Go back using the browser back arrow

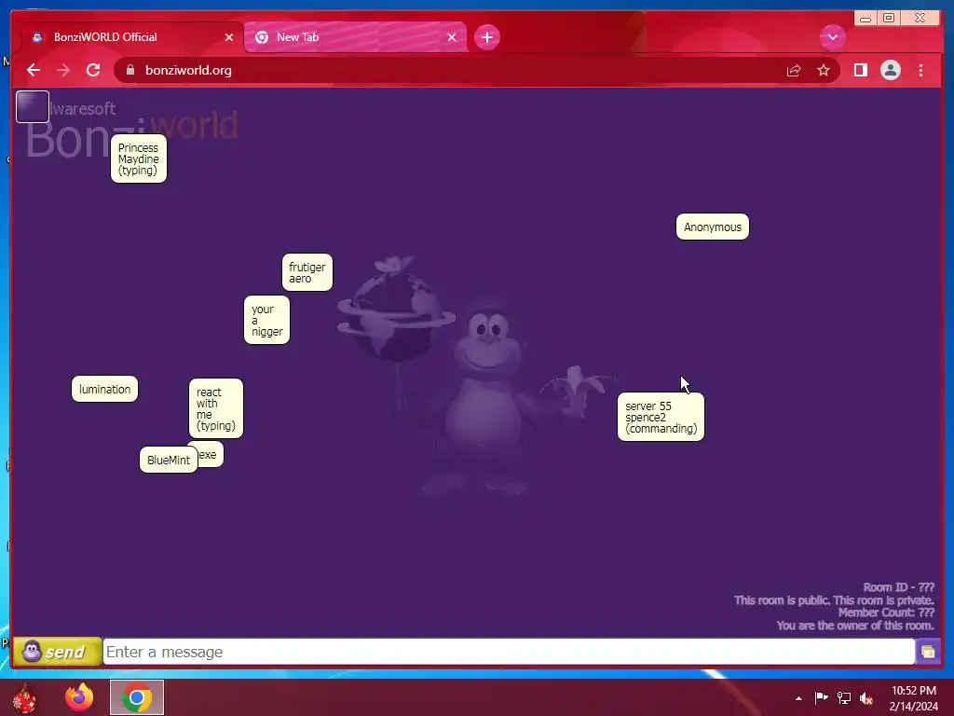[34, 70]
